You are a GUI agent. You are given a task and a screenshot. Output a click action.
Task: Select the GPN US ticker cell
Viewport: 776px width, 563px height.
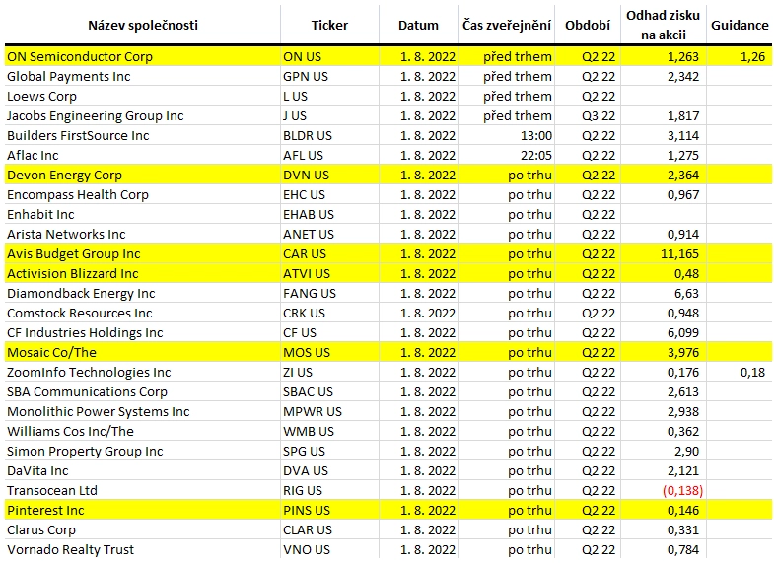329,76
